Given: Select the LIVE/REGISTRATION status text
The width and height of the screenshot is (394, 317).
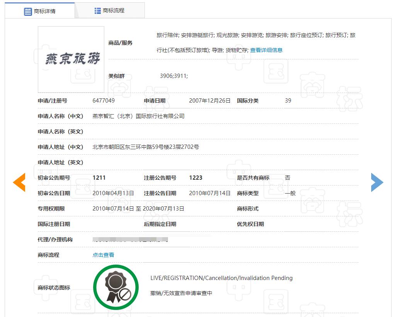Looking at the screenshot, I should 221,278.
